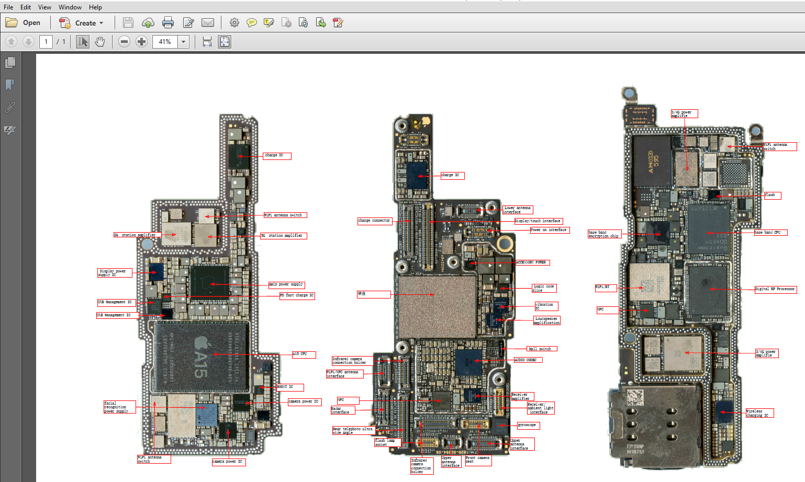
Task: Toggle the Select text cursor tool
Action: click(x=82, y=42)
